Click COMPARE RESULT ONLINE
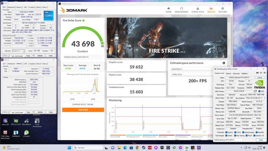 click(x=83, y=104)
